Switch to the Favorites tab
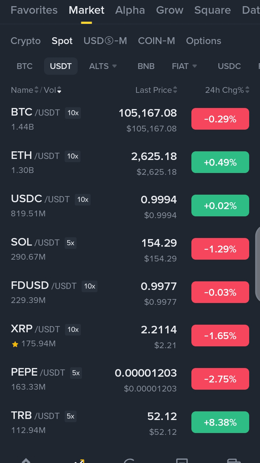 [34, 10]
